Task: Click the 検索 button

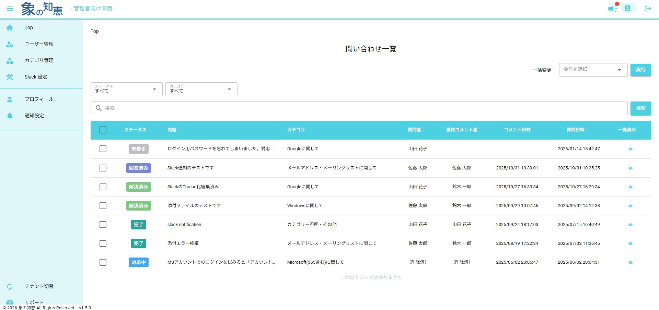Action: pyautogui.click(x=640, y=108)
